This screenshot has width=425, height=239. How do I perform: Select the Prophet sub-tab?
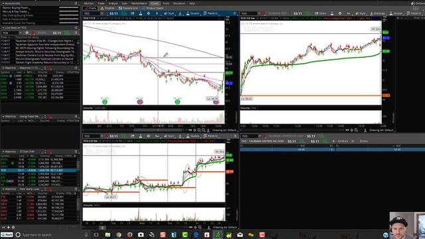point(108,8)
